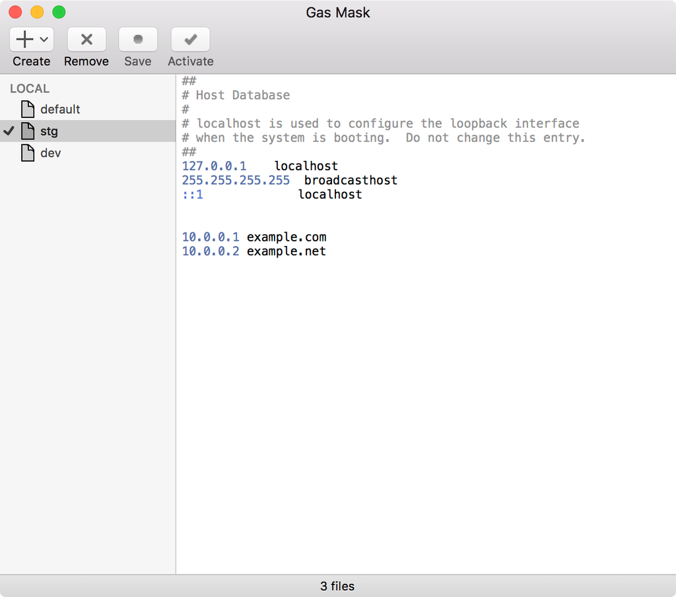Open the Create dropdown arrow

(x=44, y=40)
